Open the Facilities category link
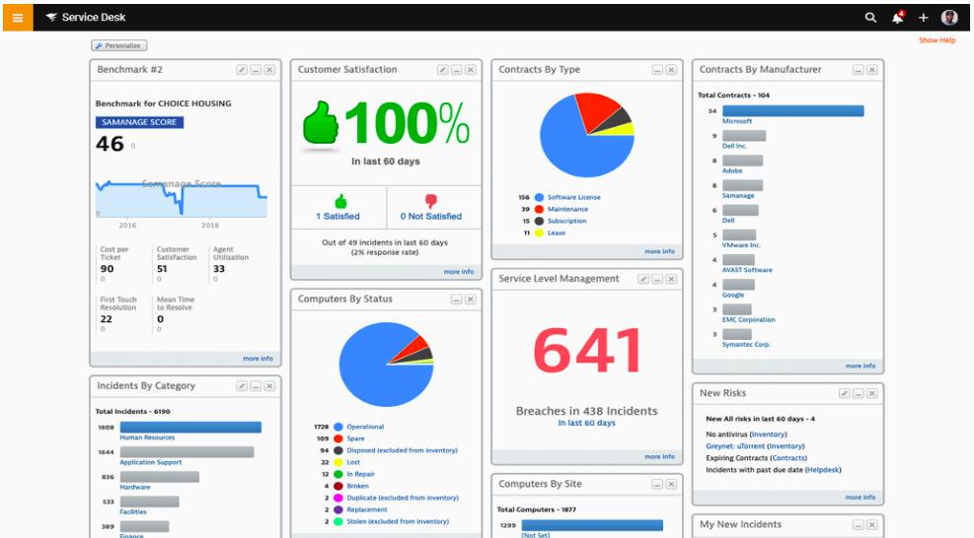This screenshot has width=974, height=538. click(133, 512)
